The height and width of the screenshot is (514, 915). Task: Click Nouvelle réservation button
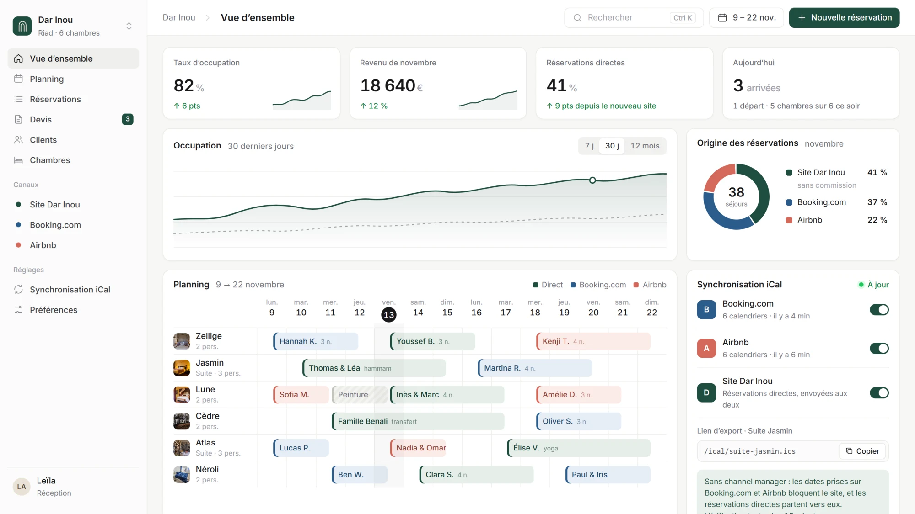click(x=844, y=18)
